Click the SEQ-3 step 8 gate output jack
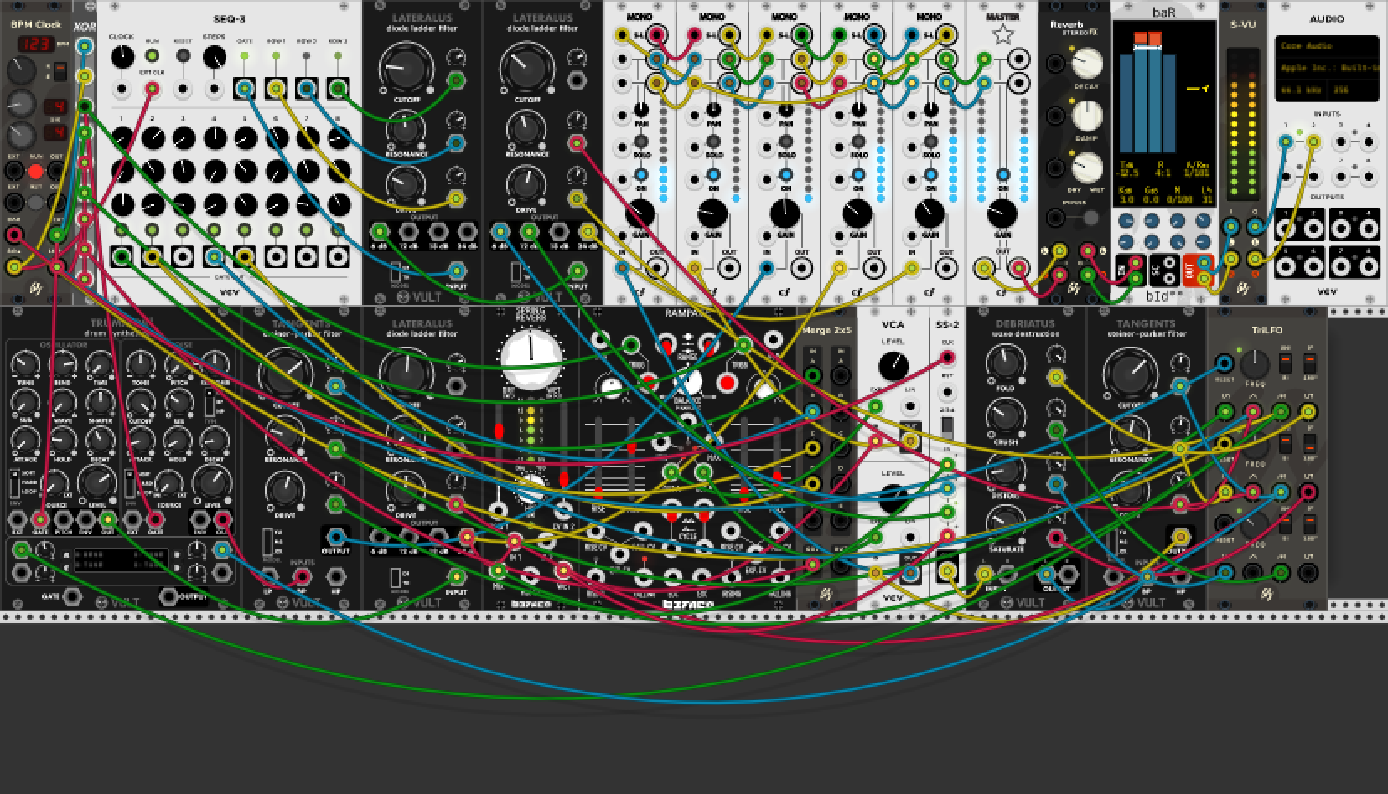The image size is (1388, 794). 338,256
